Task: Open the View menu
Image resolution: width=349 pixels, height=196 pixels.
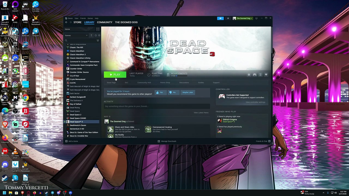Action: pos(76,18)
